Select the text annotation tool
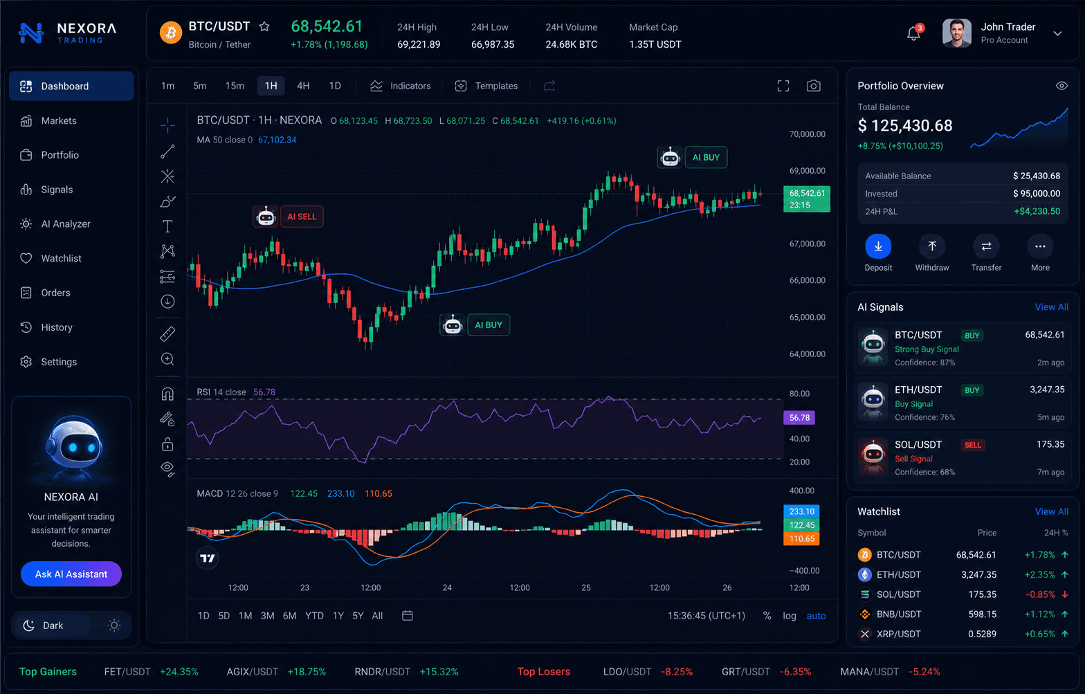 point(167,226)
